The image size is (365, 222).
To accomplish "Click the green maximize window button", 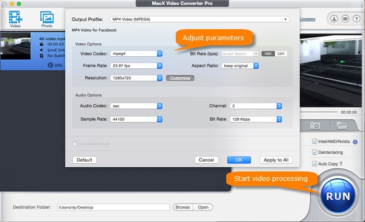I will [x=19, y=4].
